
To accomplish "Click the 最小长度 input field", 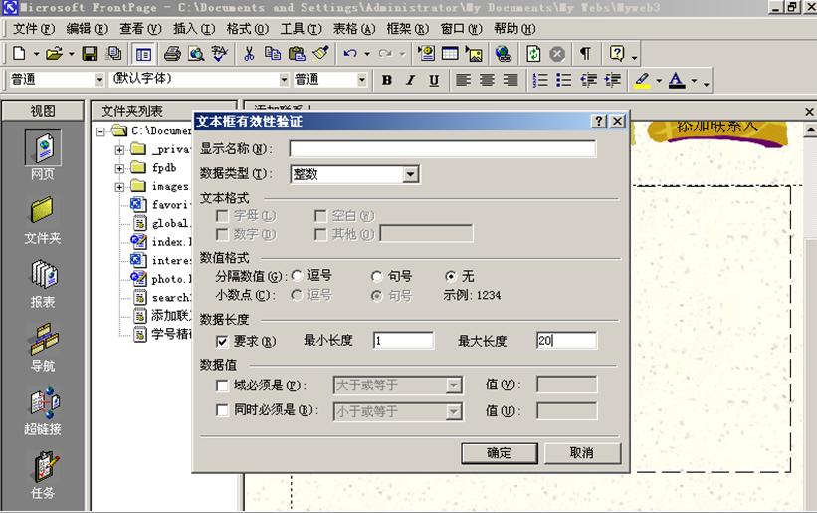I will click(x=403, y=341).
